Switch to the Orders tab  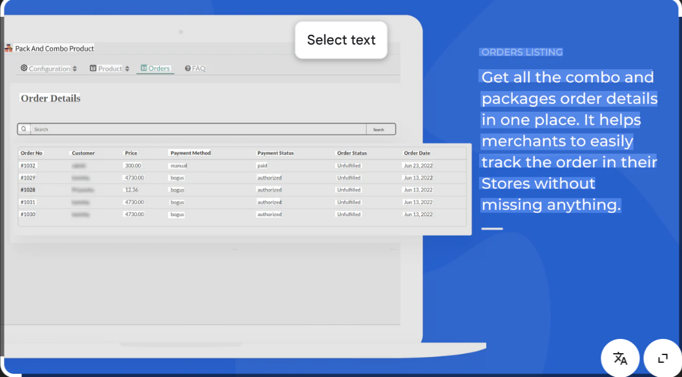click(157, 68)
